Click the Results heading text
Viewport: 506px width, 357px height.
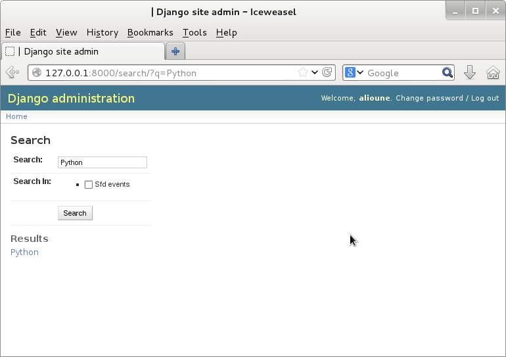pyautogui.click(x=30, y=239)
